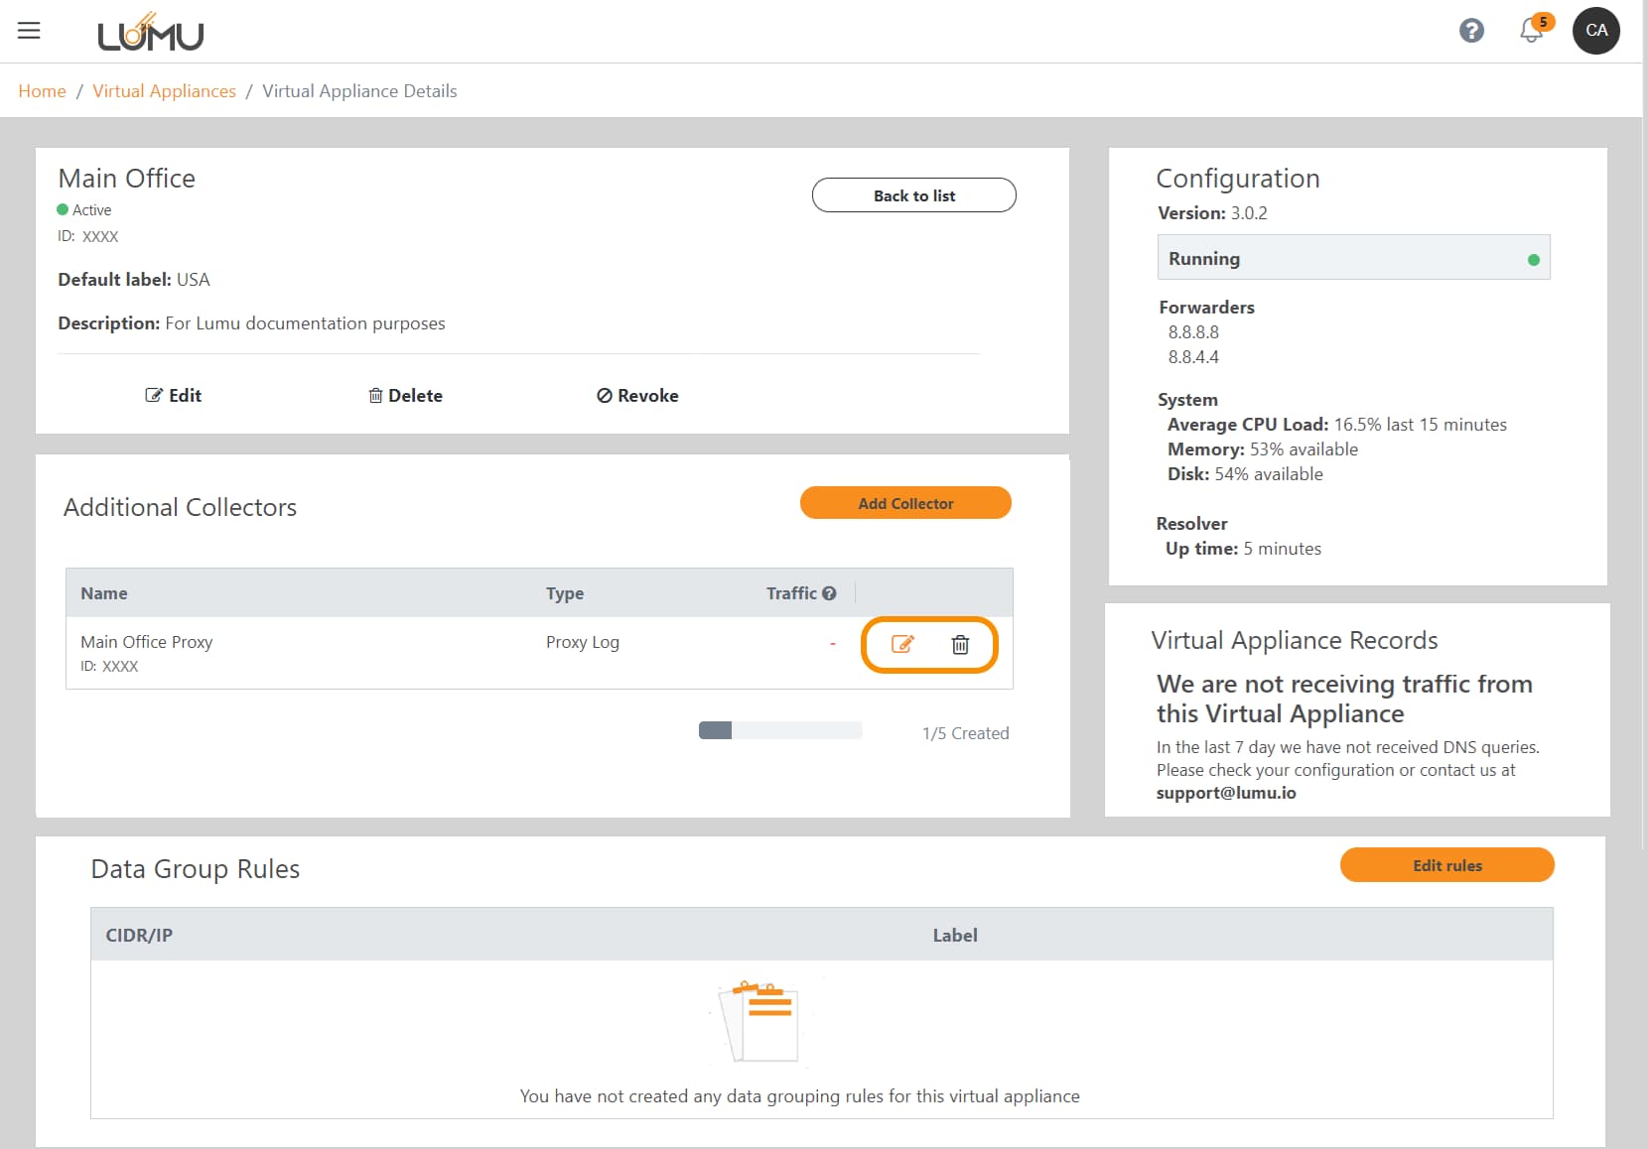Delete the Main Office appliance
Screen dimensions: 1648x1149
point(405,396)
